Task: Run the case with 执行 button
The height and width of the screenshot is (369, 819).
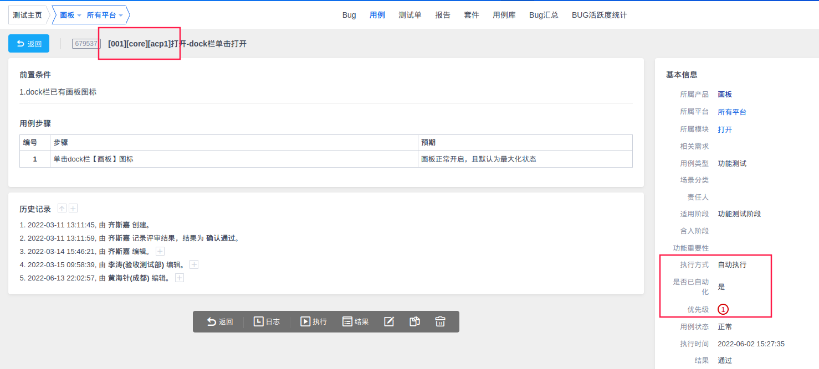Action: click(313, 321)
